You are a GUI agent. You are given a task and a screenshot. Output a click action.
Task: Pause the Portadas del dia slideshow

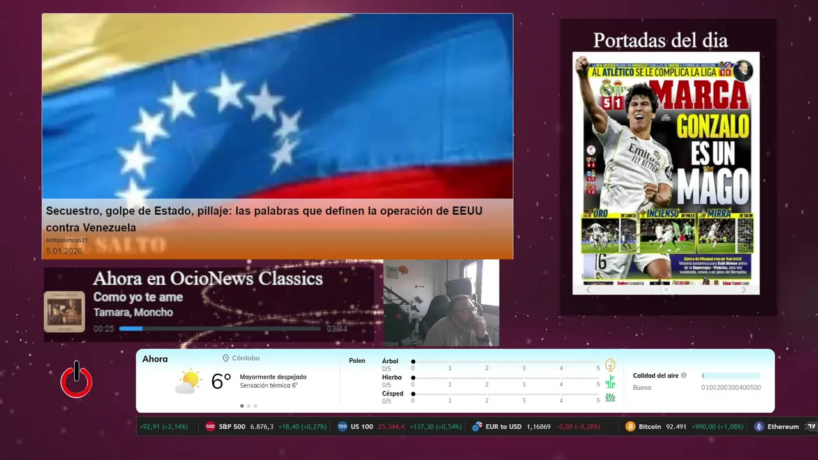666,289
